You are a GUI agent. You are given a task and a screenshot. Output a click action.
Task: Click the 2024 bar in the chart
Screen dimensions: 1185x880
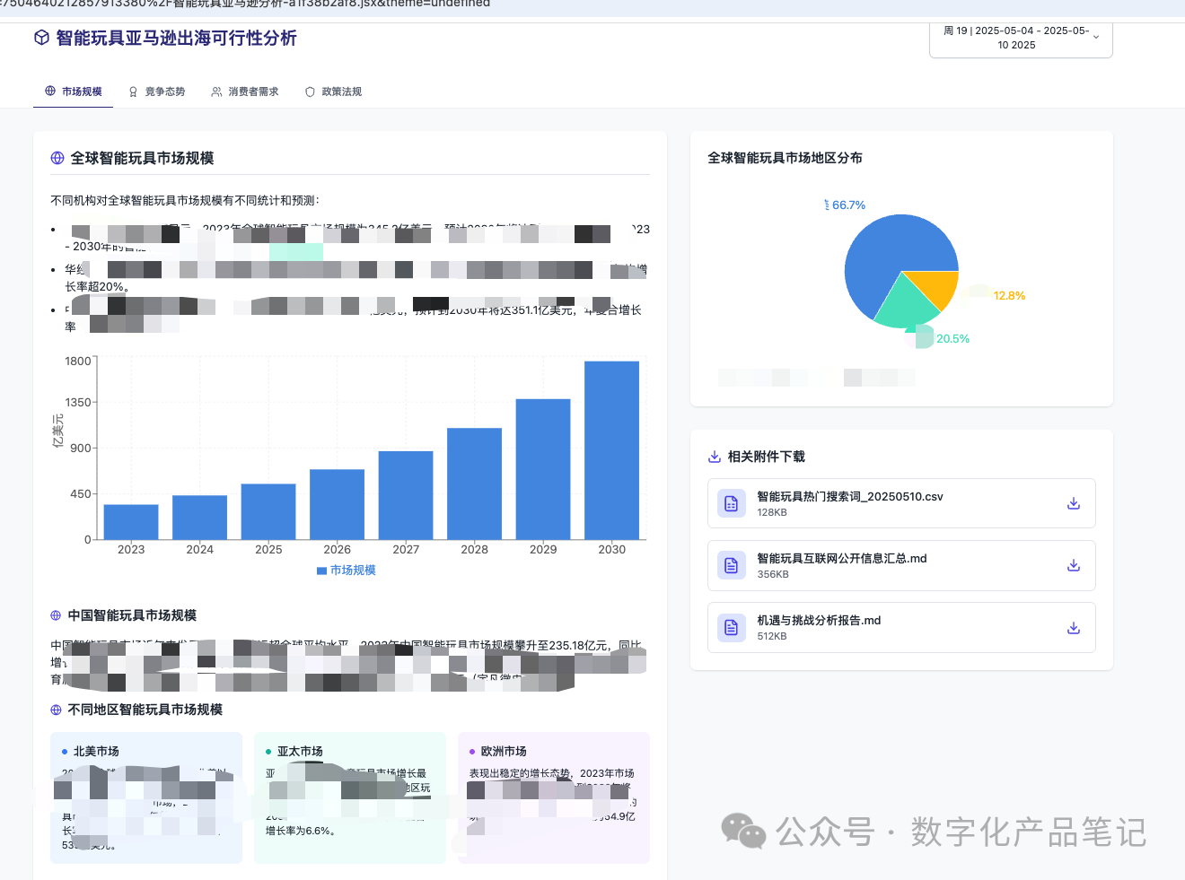click(199, 518)
